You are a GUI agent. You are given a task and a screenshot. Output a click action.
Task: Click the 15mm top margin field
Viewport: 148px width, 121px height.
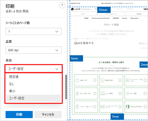coord(104,10)
